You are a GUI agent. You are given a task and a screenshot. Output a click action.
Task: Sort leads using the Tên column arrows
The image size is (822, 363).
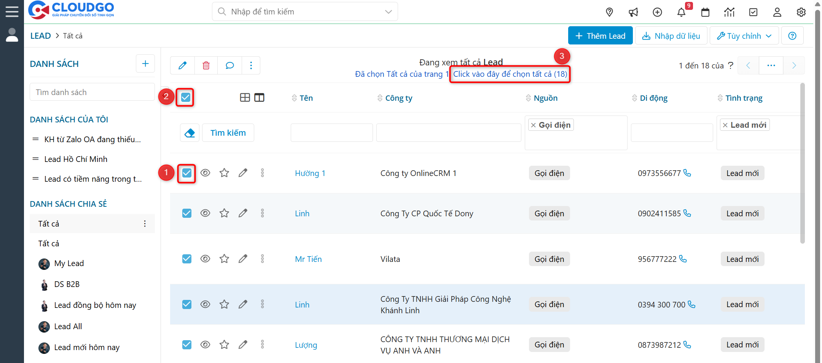click(294, 98)
